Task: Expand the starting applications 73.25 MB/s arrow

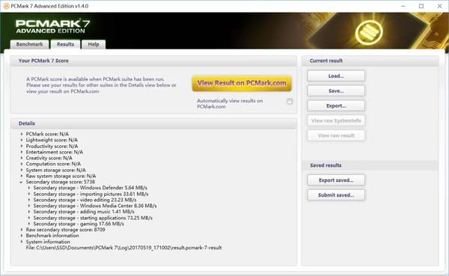Action: click(29, 218)
